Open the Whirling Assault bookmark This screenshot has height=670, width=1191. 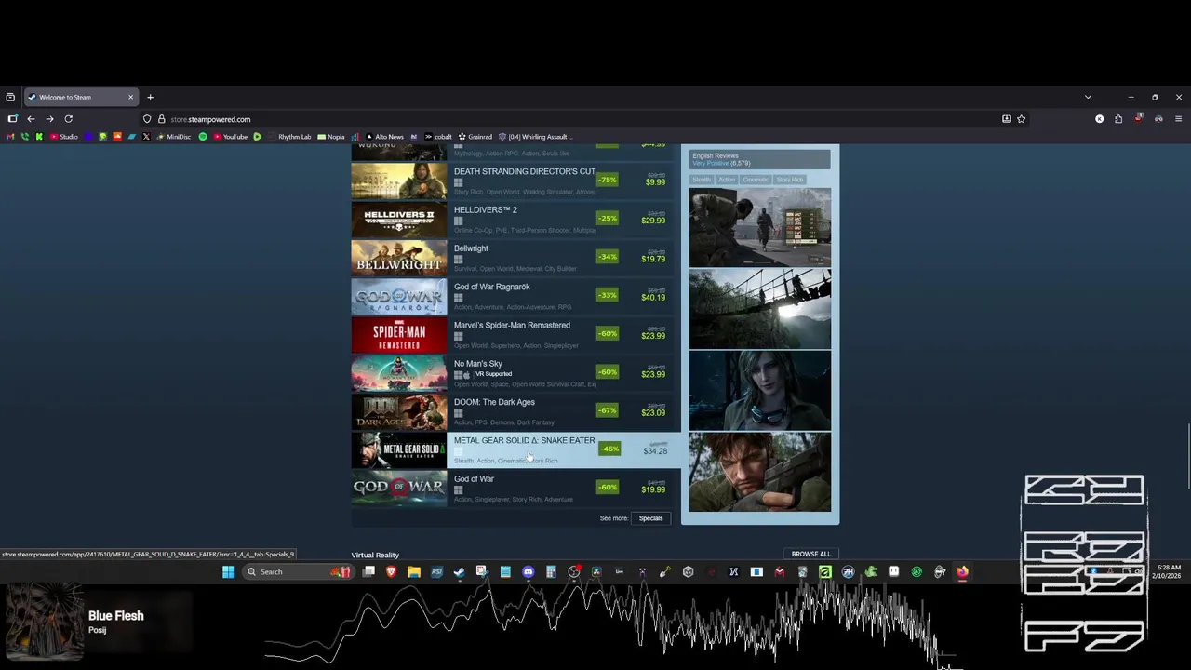pyautogui.click(x=535, y=137)
